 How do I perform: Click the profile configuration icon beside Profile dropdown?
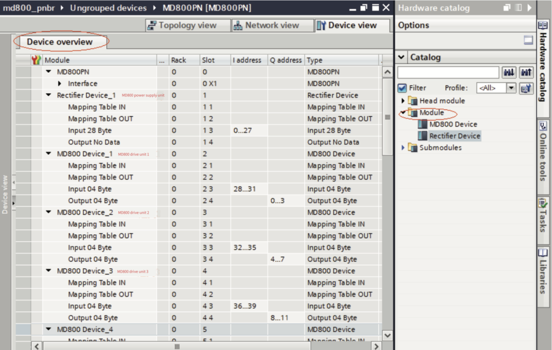click(526, 88)
